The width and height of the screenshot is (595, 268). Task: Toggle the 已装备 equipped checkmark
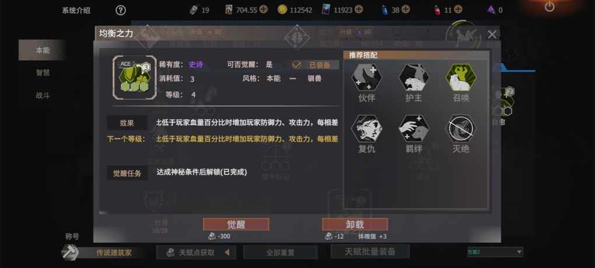(296, 65)
